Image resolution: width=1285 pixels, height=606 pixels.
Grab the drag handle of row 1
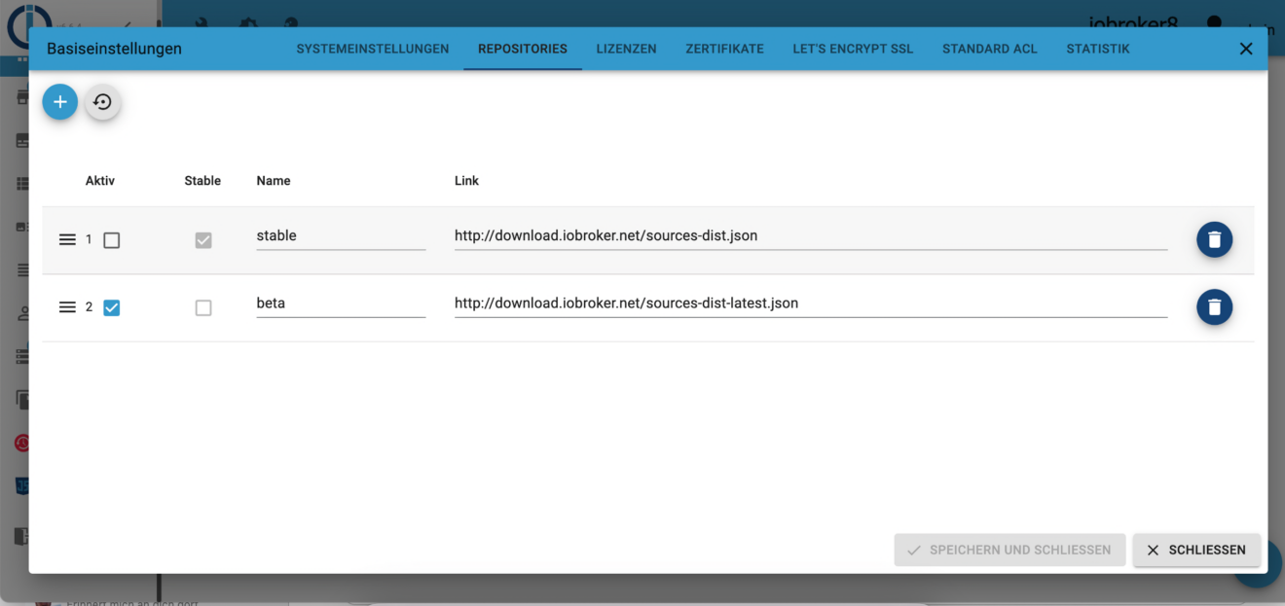(67, 239)
